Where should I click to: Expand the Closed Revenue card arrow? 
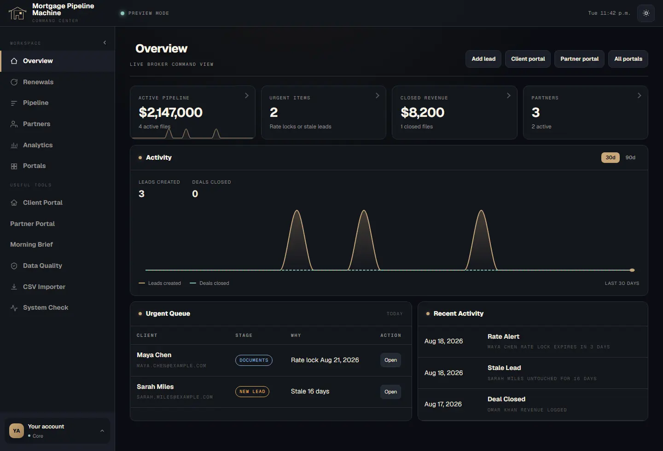(509, 96)
